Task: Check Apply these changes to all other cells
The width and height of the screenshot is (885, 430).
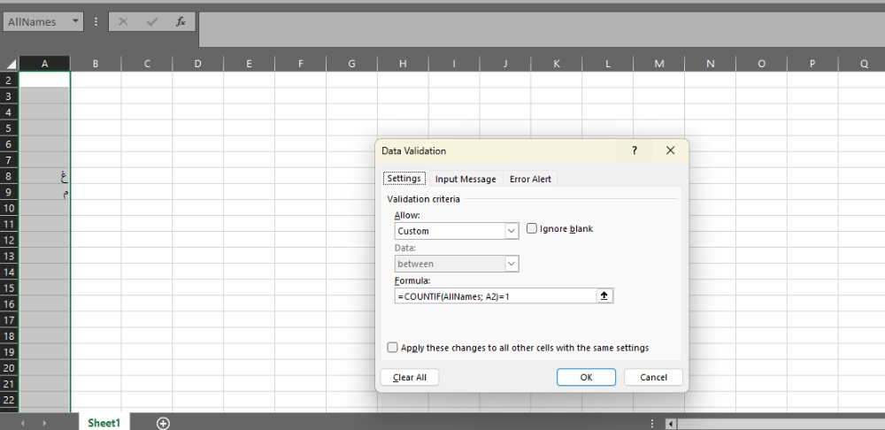Action: [x=393, y=348]
